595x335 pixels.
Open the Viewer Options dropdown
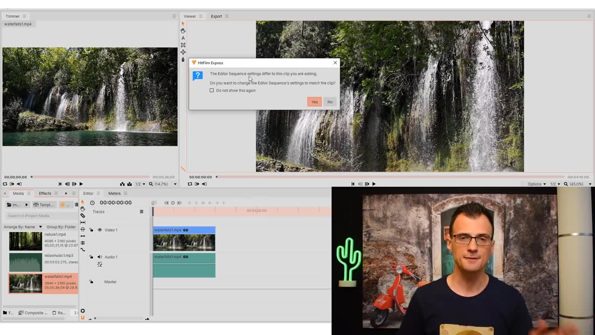[x=537, y=184]
